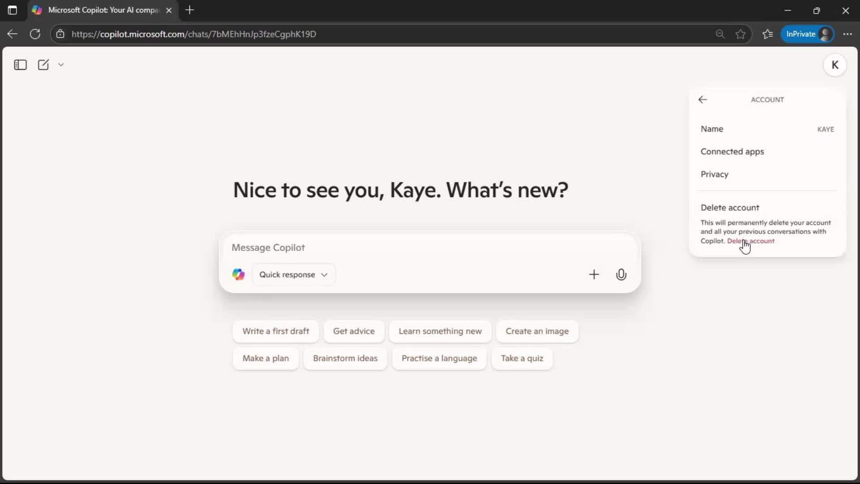860x484 pixels.
Task: Focus the Message Copilot input field
Action: pos(430,248)
